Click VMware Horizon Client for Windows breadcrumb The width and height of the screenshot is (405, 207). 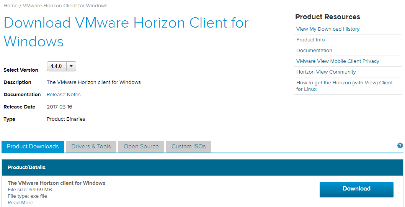click(65, 6)
